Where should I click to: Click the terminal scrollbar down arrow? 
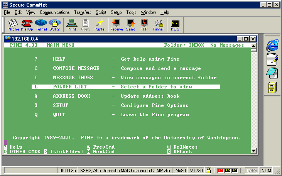pos(253,151)
